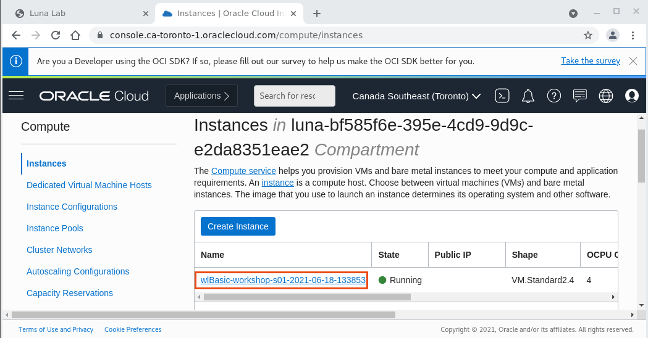
Task: Click the info icon in the survey banner
Action: [15, 62]
